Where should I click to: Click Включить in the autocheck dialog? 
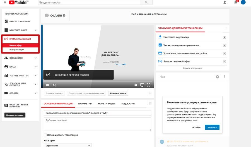click(212, 127)
